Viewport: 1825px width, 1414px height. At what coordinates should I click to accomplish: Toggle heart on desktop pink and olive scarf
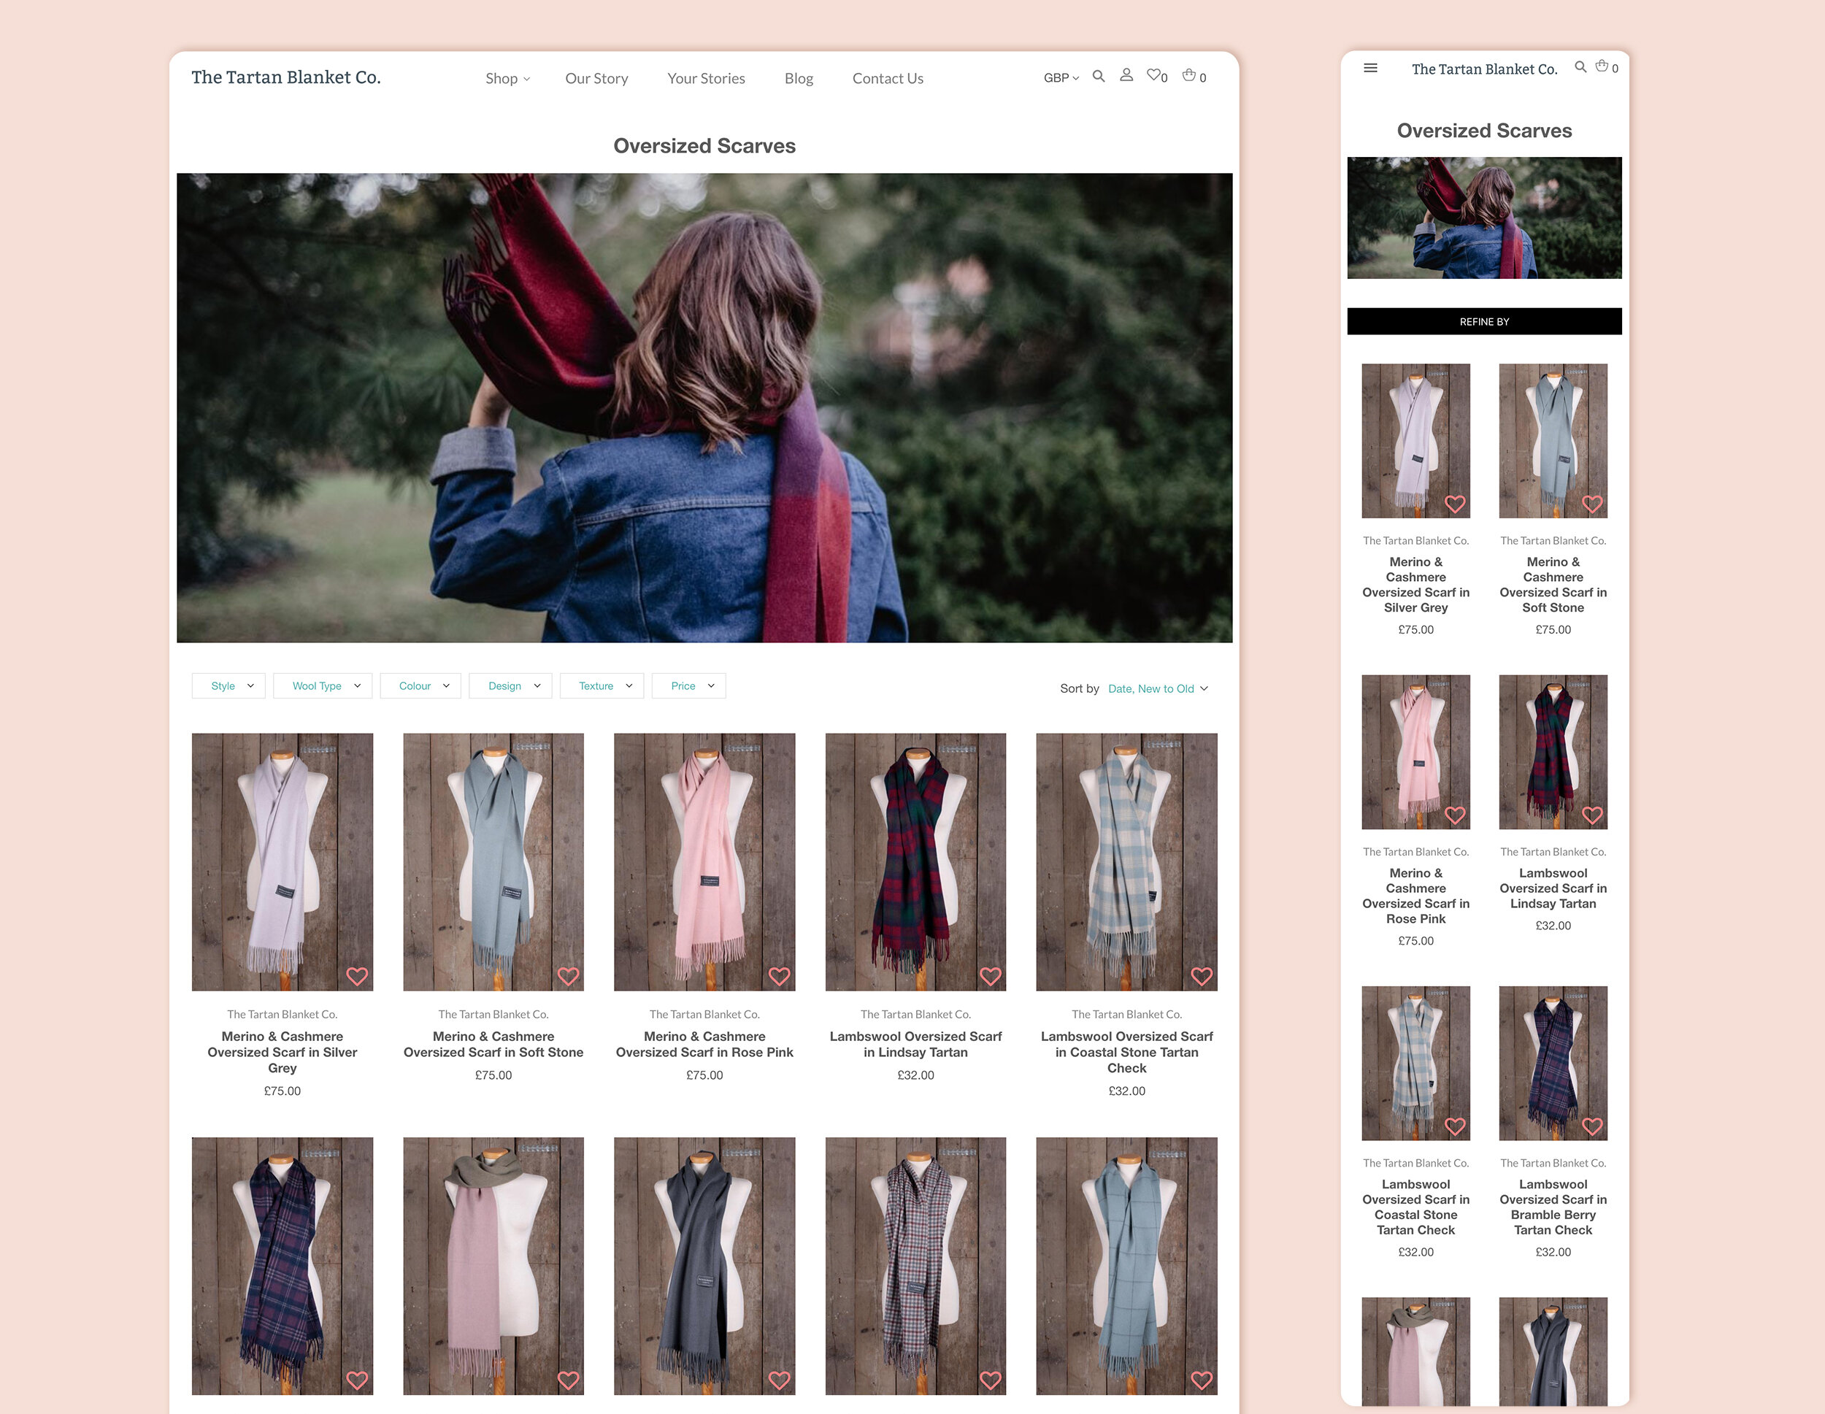568,1380
